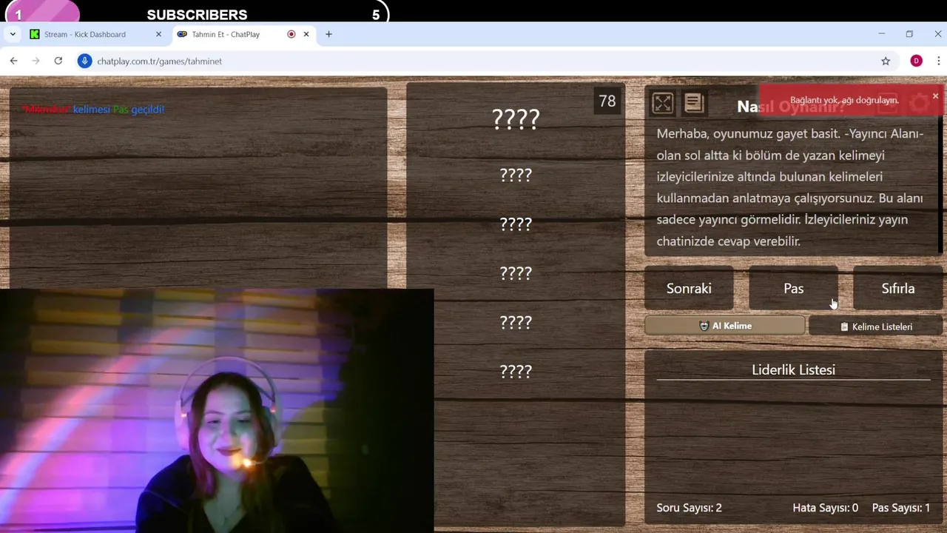Click the webcam video overlay
The width and height of the screenshot is (947, 533).
click(x=217, y=411)
